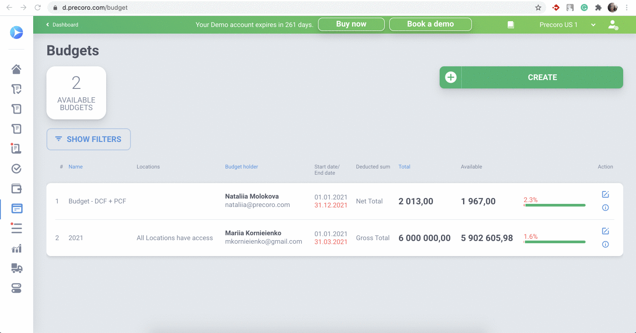Click the book icon in green header

[x=510, y=25]
